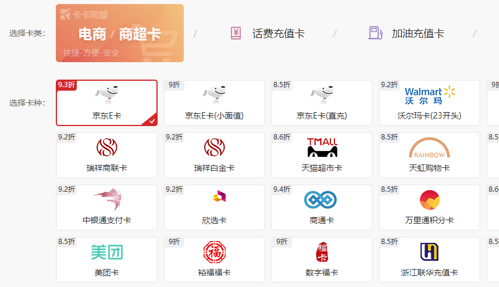
Task: Click the TMALL 天猫超市卡 logo
Action: pos(322,147)
